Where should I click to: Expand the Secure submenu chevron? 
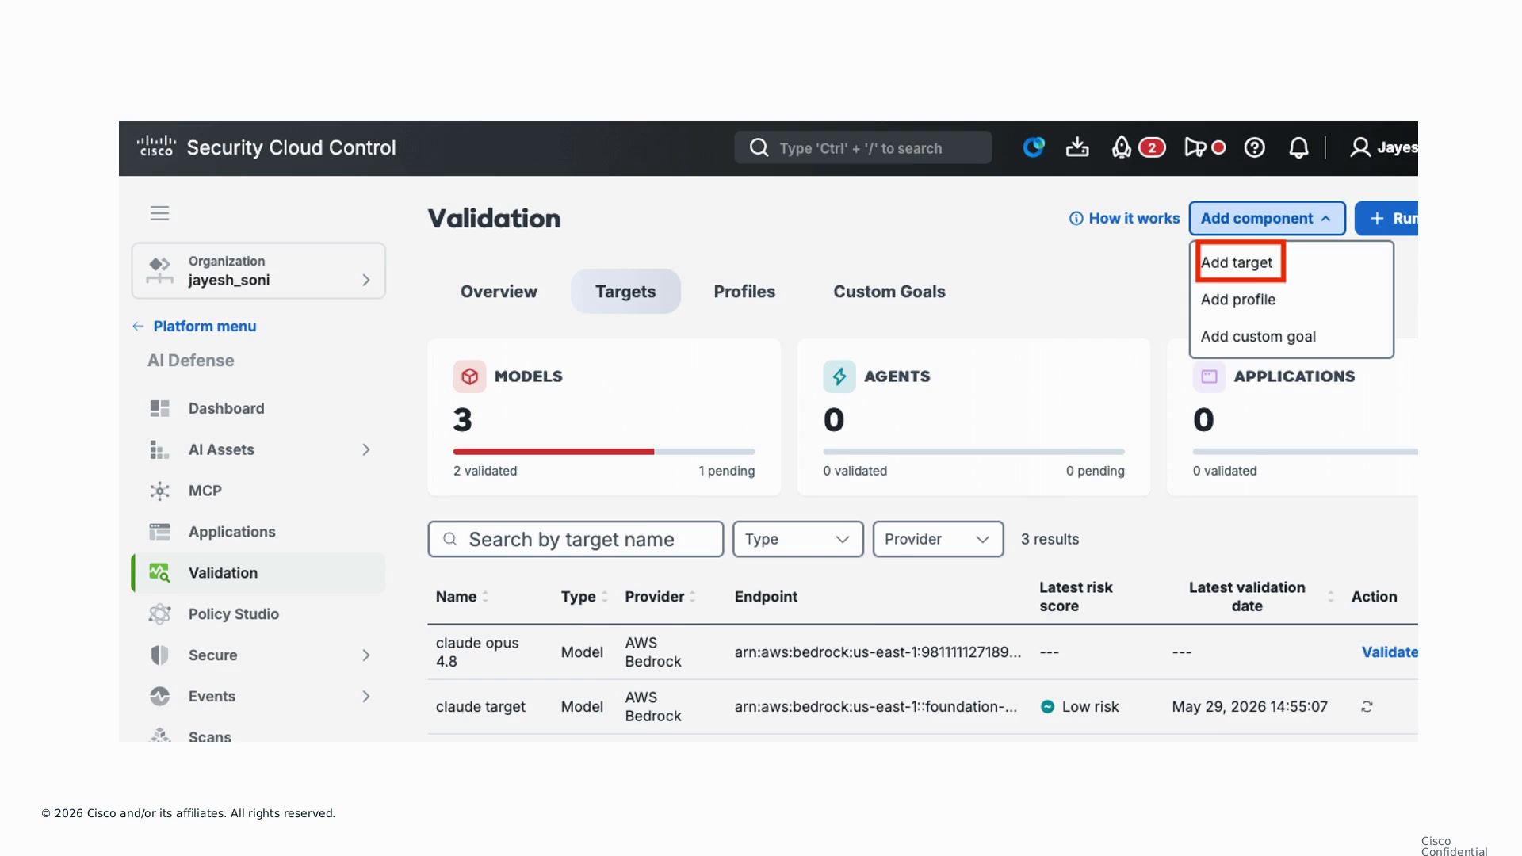click(x=365, y=655)
